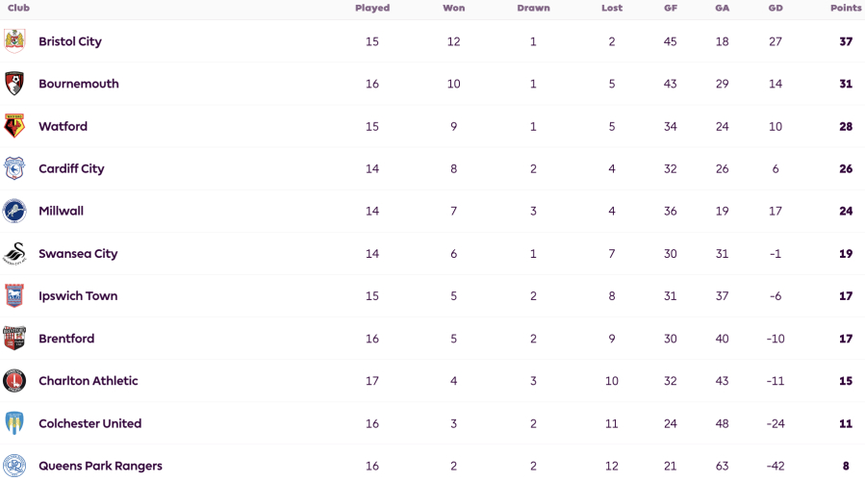The height and width of the screenshot is (481, 865).
Task: Click the Bristol City club crest
Action: point(14,40)
